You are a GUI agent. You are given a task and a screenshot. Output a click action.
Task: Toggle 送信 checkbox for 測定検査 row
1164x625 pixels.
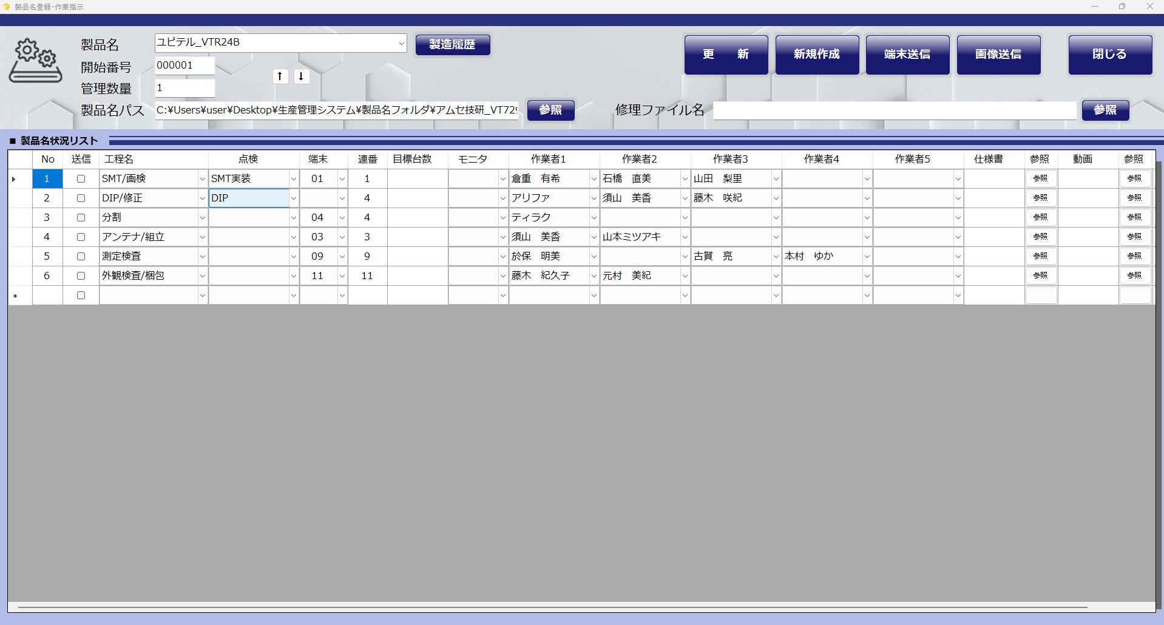[81, 257]
